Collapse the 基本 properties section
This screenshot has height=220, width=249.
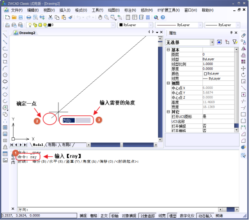[169, 50]
